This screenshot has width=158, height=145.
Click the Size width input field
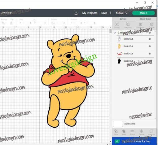tap(25, 23)
